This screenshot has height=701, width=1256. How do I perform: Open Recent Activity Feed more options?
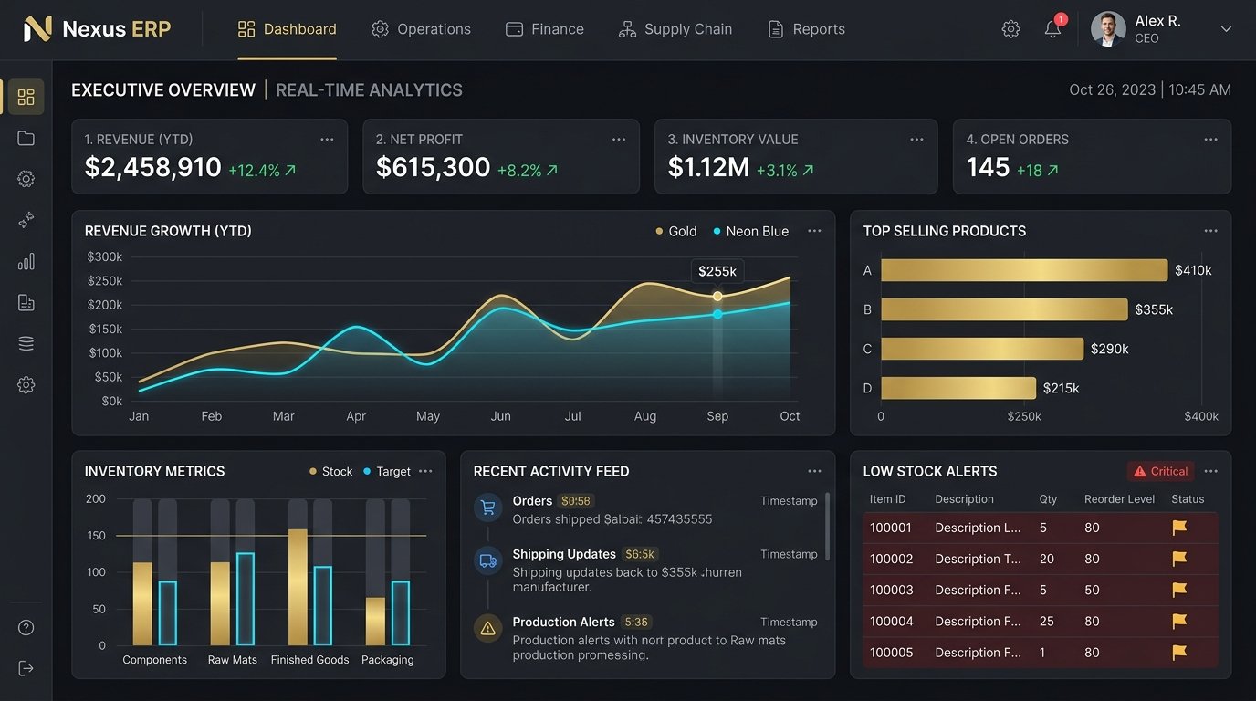click(x=814, y=471)
